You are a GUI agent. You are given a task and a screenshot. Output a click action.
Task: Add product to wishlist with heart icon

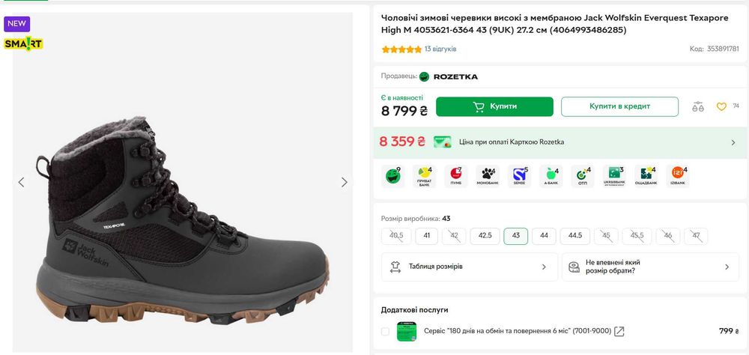click(x=721, y=106)
